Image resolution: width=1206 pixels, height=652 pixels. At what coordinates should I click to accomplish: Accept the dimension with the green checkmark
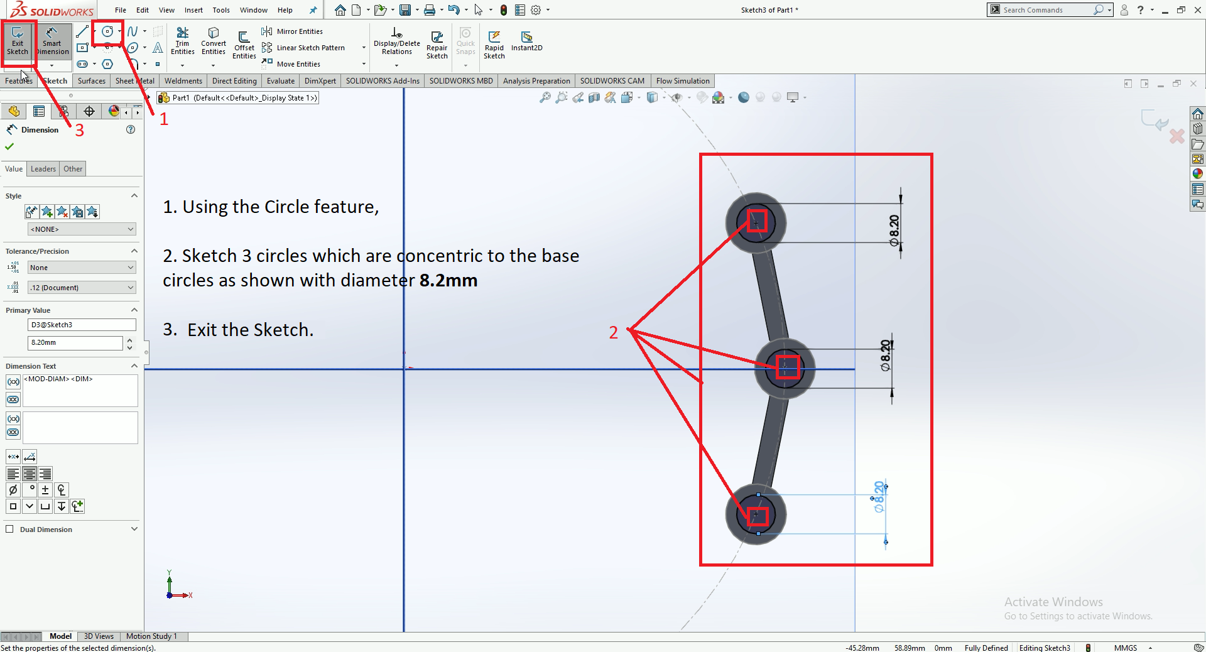pyautogui.click(x=9, y=146)
